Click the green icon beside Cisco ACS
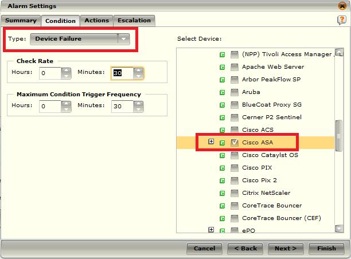The height and width of the screenshot is (259, 351). [x=223, y=130]
